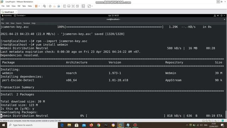Open the Bandicam recorder red-circle taskbar icon
Viewport: 227px width, 128px height.
coord(135,125)
